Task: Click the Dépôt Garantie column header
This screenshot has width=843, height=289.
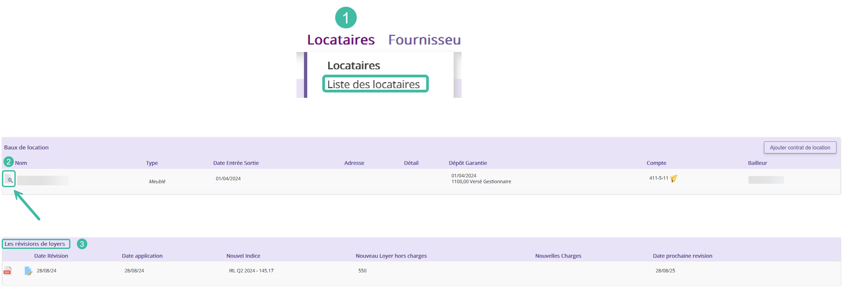Action: click(x=468, y=163)
